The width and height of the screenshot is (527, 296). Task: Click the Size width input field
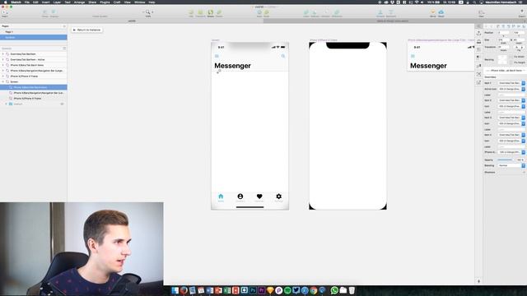(503, 40)
